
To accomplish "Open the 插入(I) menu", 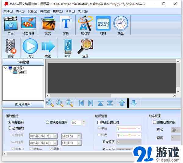I will pos(20,11).
